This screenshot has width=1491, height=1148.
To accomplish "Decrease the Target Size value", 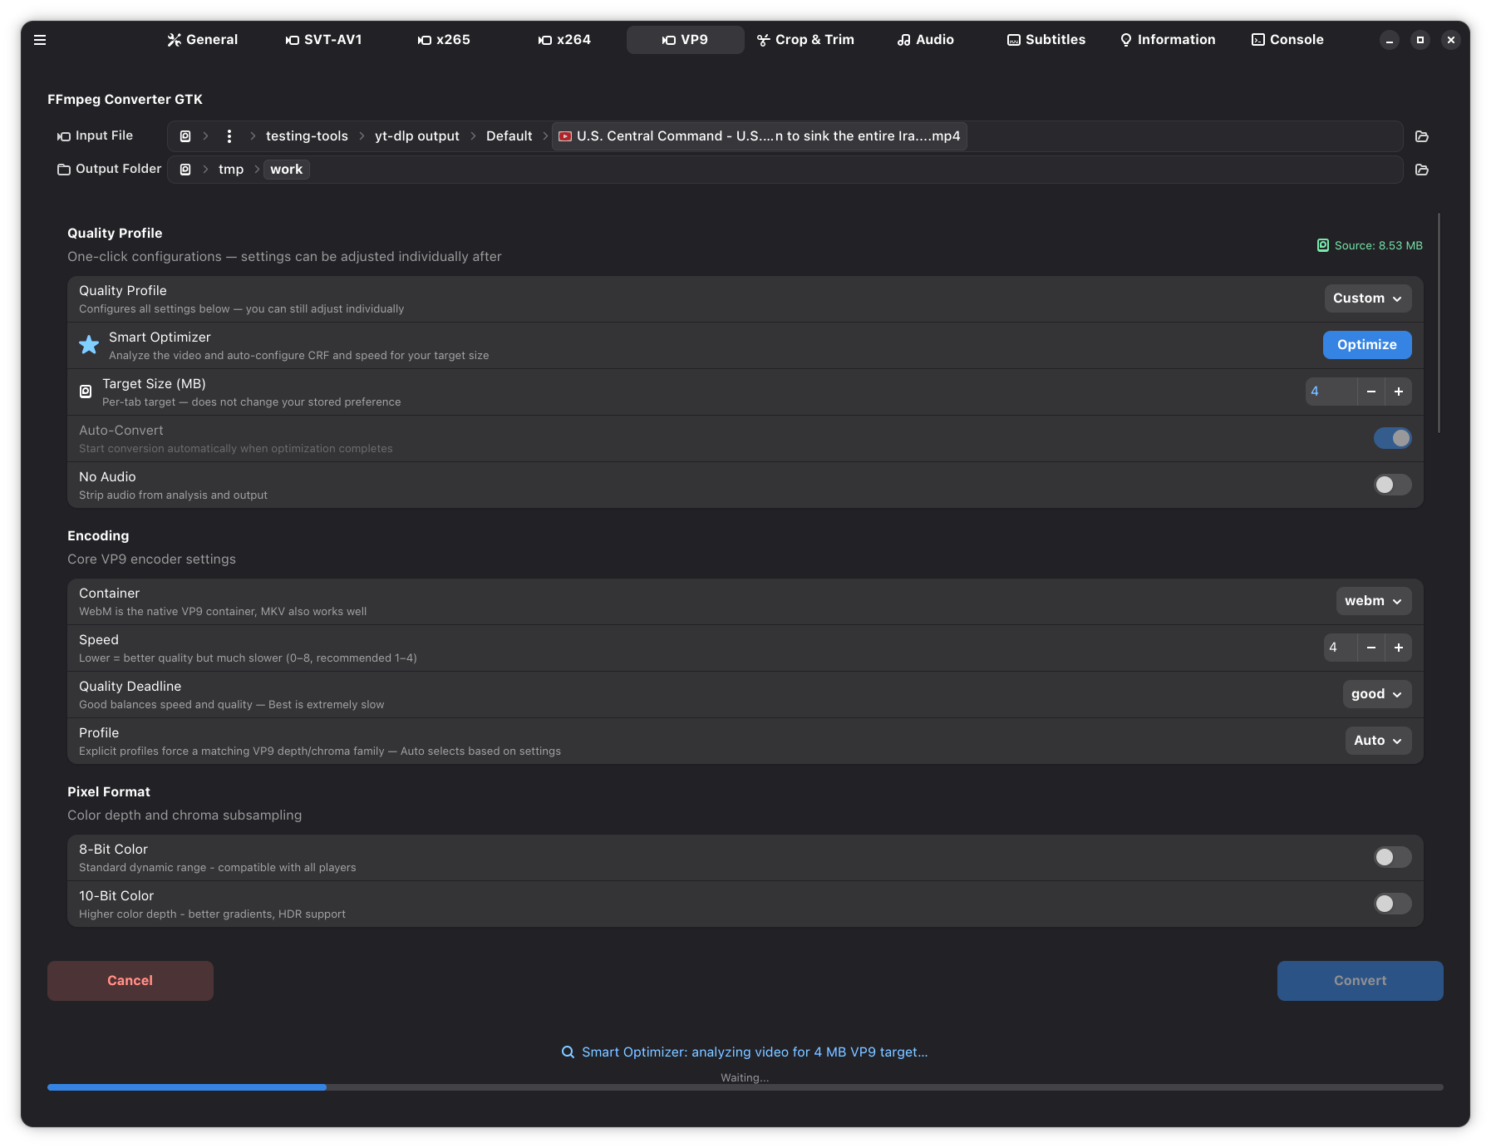I will point(1371,392).
